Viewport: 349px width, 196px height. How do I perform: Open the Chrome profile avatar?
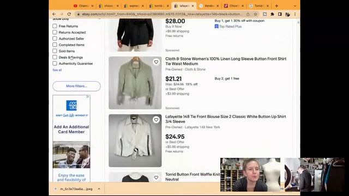coord(287,14)
